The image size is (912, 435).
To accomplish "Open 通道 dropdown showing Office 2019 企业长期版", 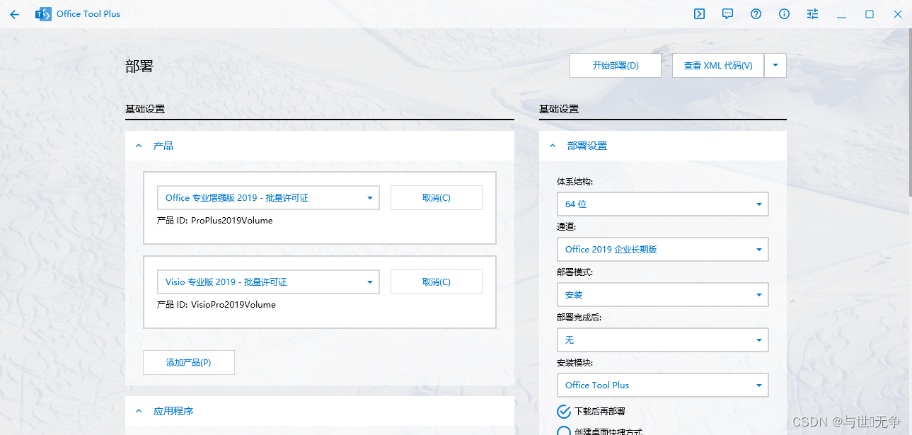I will (x=663, y=250).
